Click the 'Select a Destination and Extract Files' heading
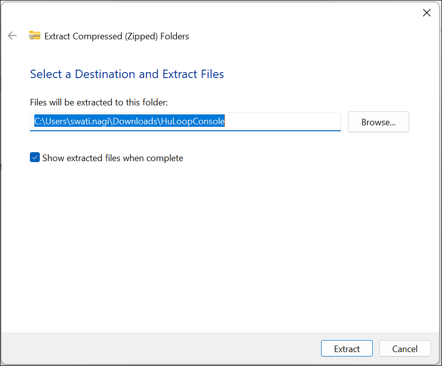 click(x=127, y=74)
